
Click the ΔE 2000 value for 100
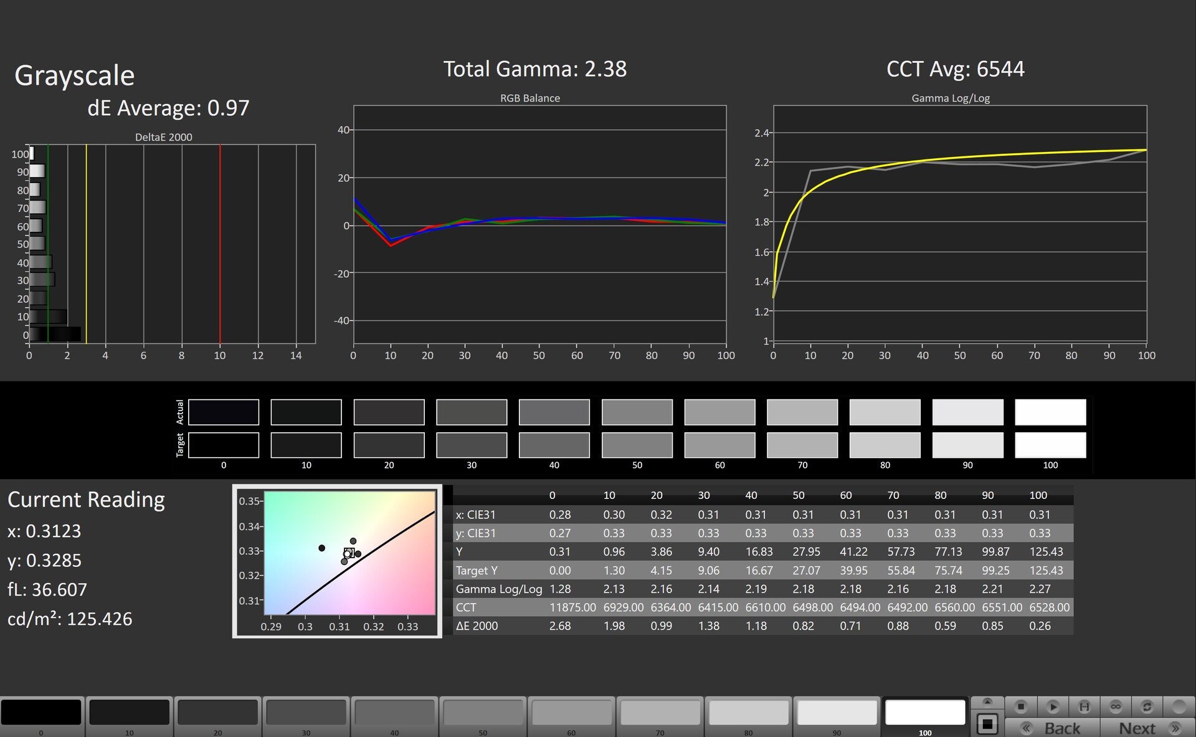[1040, 626]
